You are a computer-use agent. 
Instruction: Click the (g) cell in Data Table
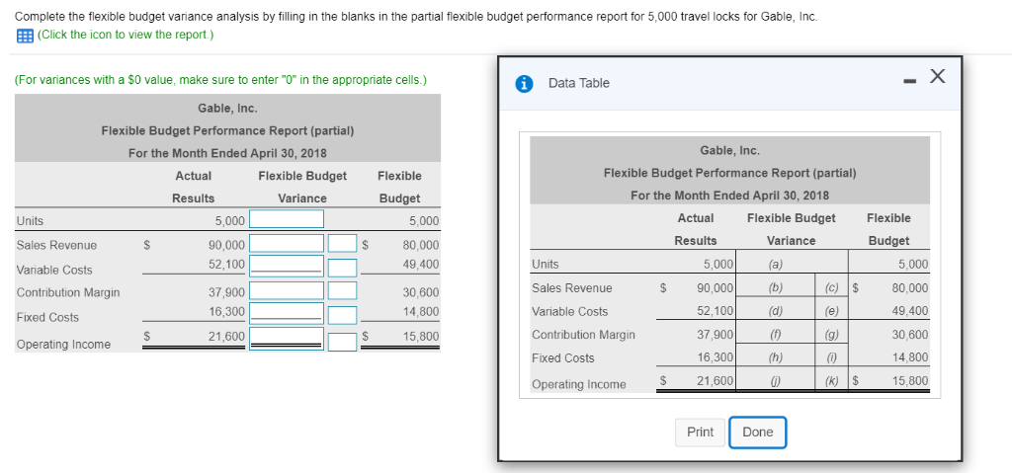tap(832, 335)
